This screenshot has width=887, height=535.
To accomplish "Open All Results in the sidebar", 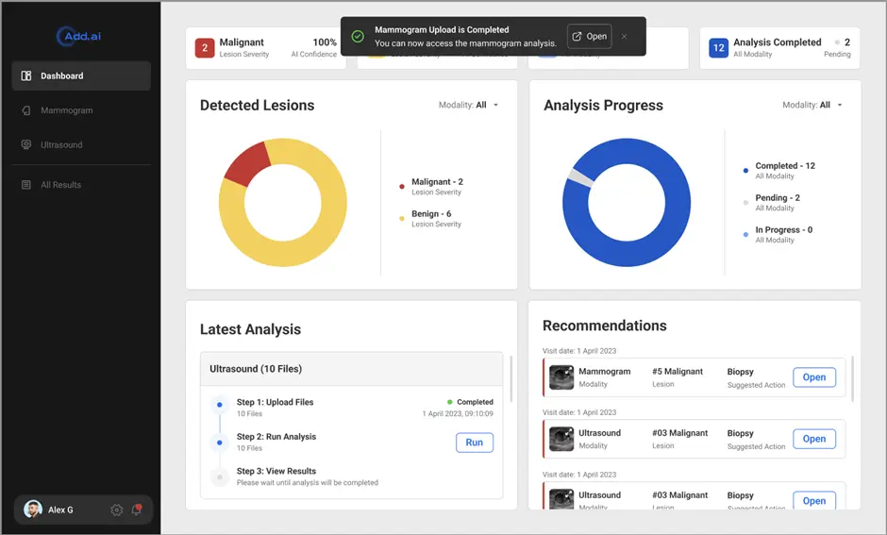I will coord(60,185).
